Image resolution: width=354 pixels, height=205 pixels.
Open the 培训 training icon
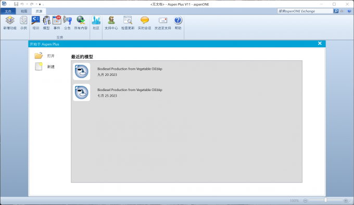tap(36, 23)
